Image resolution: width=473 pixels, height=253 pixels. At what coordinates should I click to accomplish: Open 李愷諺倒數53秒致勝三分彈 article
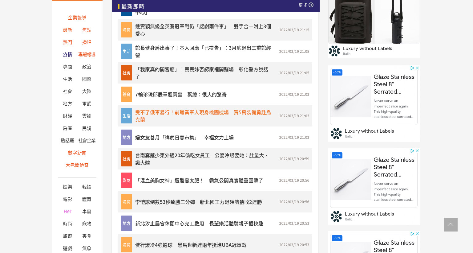pos(198,202)
